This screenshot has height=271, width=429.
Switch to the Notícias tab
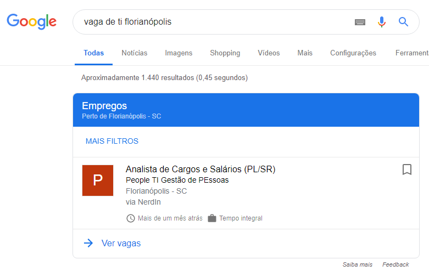click(135, 53)
